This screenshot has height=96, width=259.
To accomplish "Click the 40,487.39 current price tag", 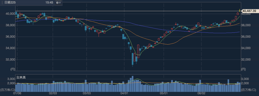I will pyautogui.click(x=249, y=11).
